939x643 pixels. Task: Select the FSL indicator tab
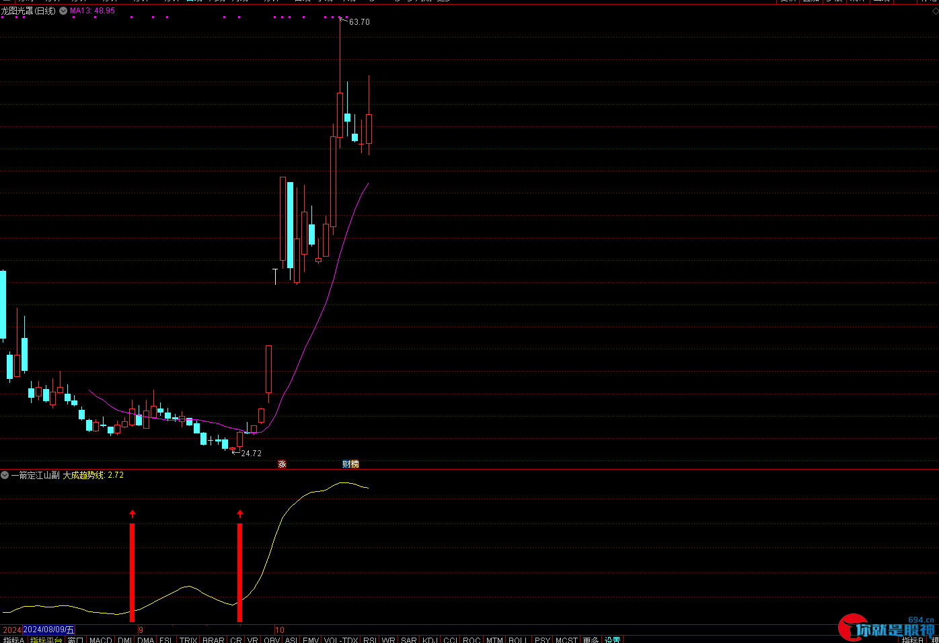(166, 640)
